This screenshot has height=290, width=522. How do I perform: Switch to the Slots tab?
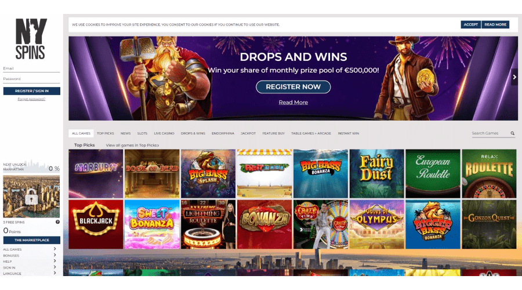pos(142,133)
